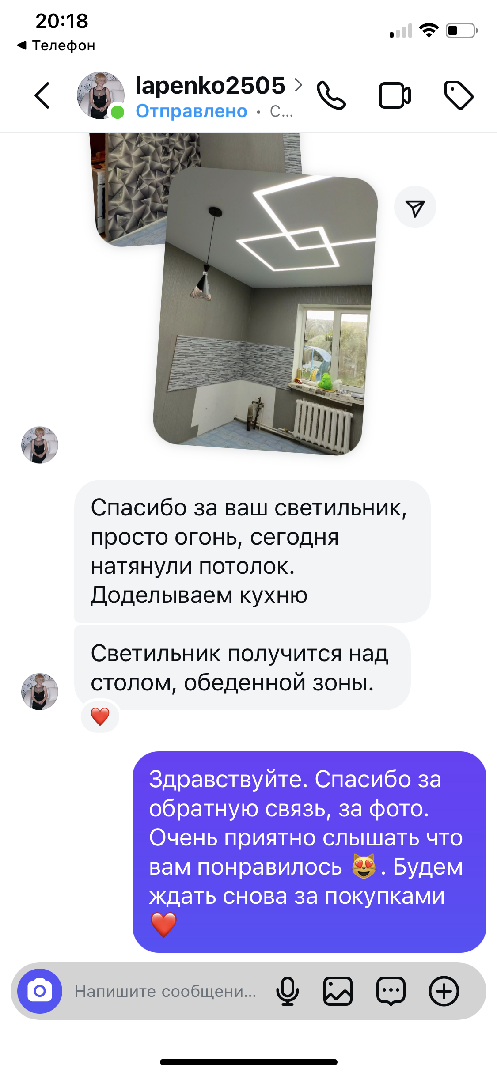
Task: Tap the plus icon for more options
Action: 444,991
